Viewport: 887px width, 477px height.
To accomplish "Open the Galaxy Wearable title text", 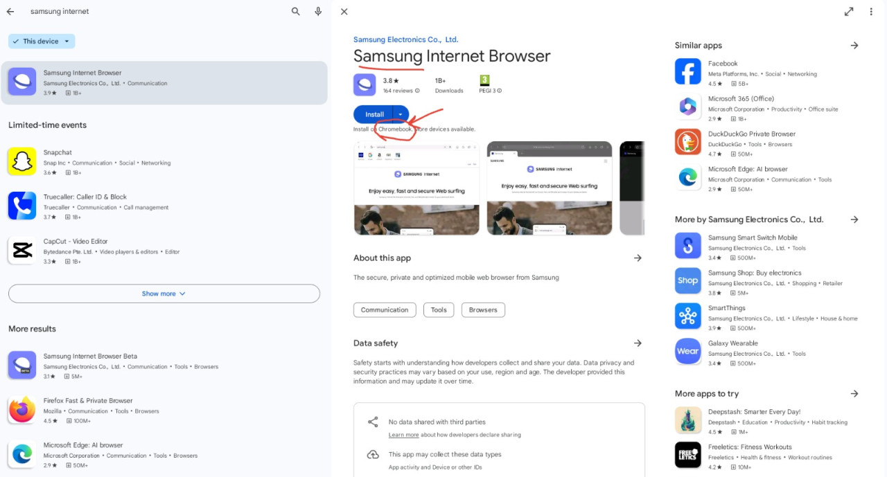I will point(733,343).
